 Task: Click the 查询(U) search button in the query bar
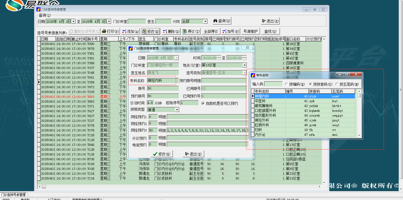[x=222, y=21]
